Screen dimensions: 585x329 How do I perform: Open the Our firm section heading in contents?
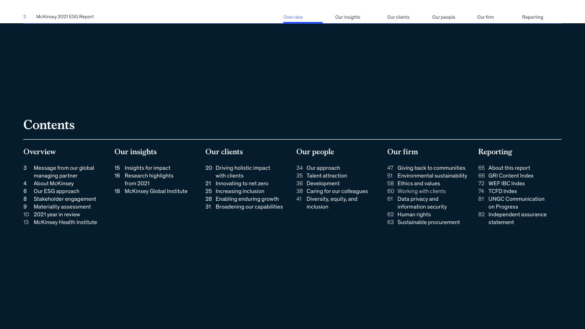[402, 151]
